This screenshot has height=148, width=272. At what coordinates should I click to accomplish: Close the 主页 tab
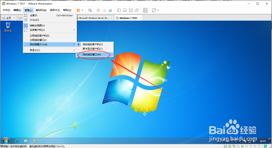coord(14,18)
